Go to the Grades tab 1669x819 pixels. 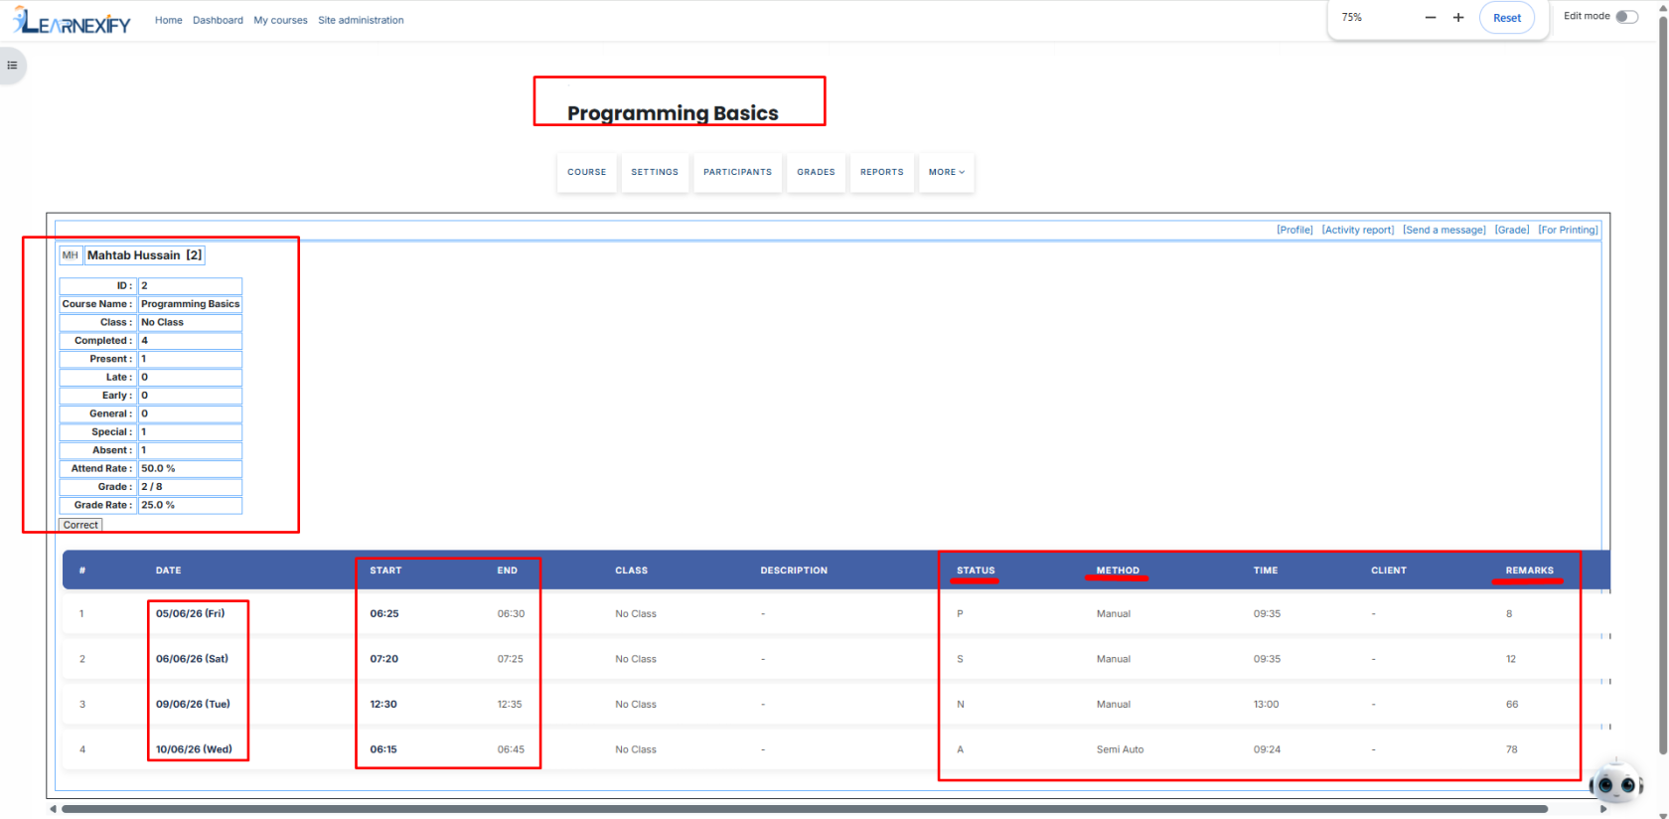pos(816,172)
